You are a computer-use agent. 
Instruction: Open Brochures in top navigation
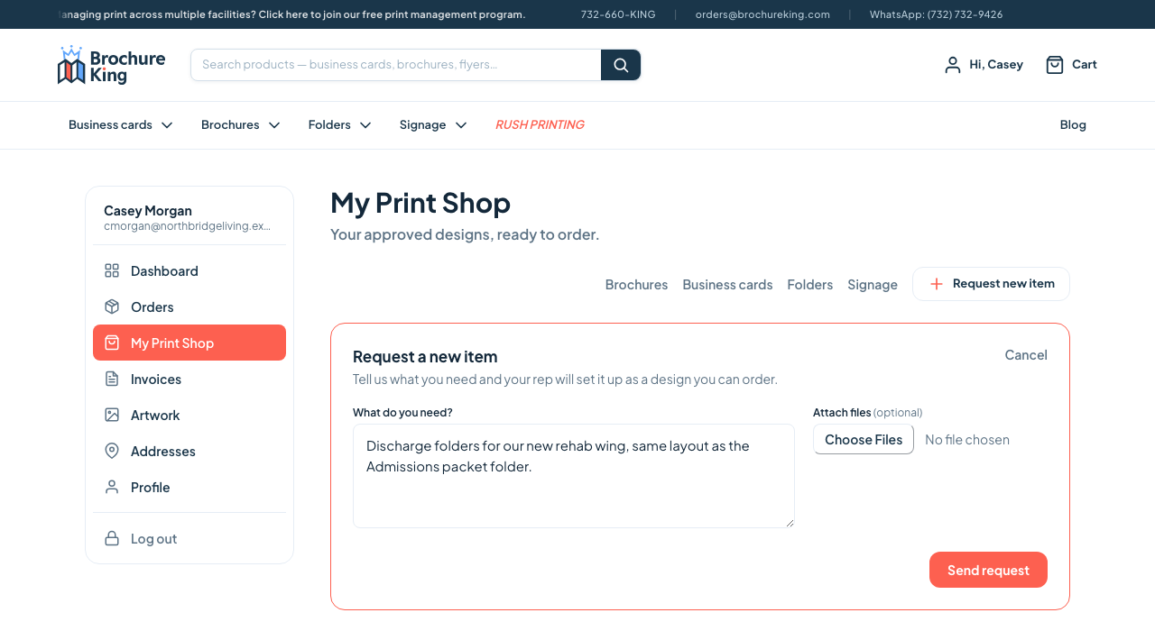pos(230,124)
